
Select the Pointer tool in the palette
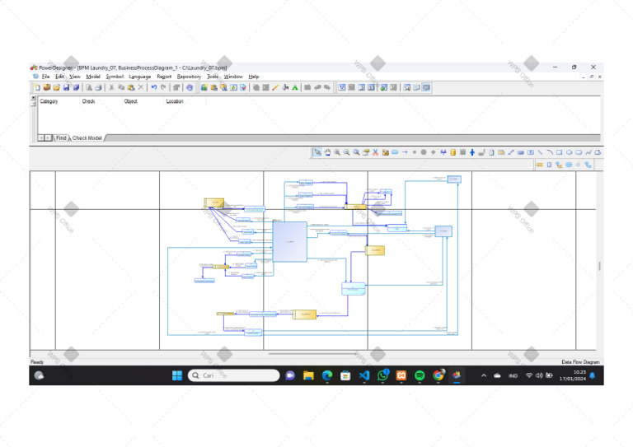point(317,152)
